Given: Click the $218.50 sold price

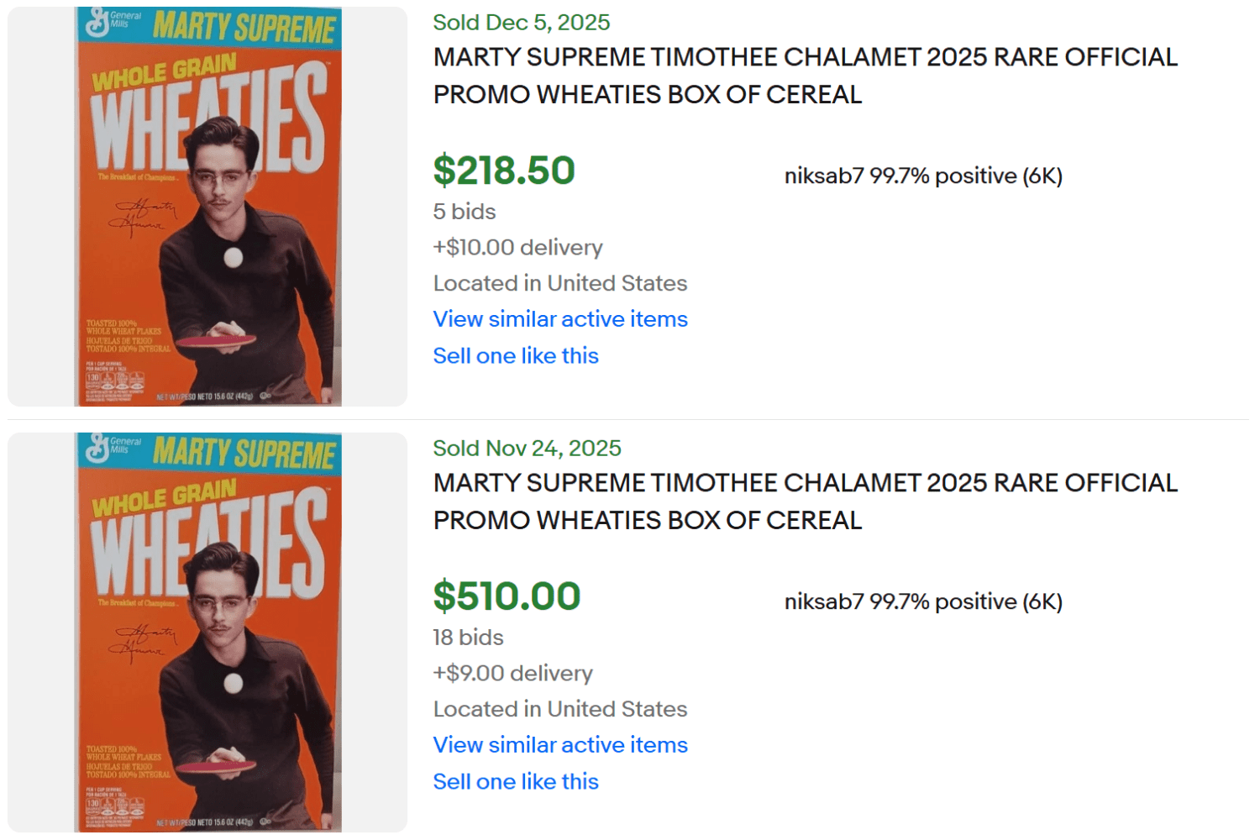Looking at the screenshot, I should click(503, 171).
